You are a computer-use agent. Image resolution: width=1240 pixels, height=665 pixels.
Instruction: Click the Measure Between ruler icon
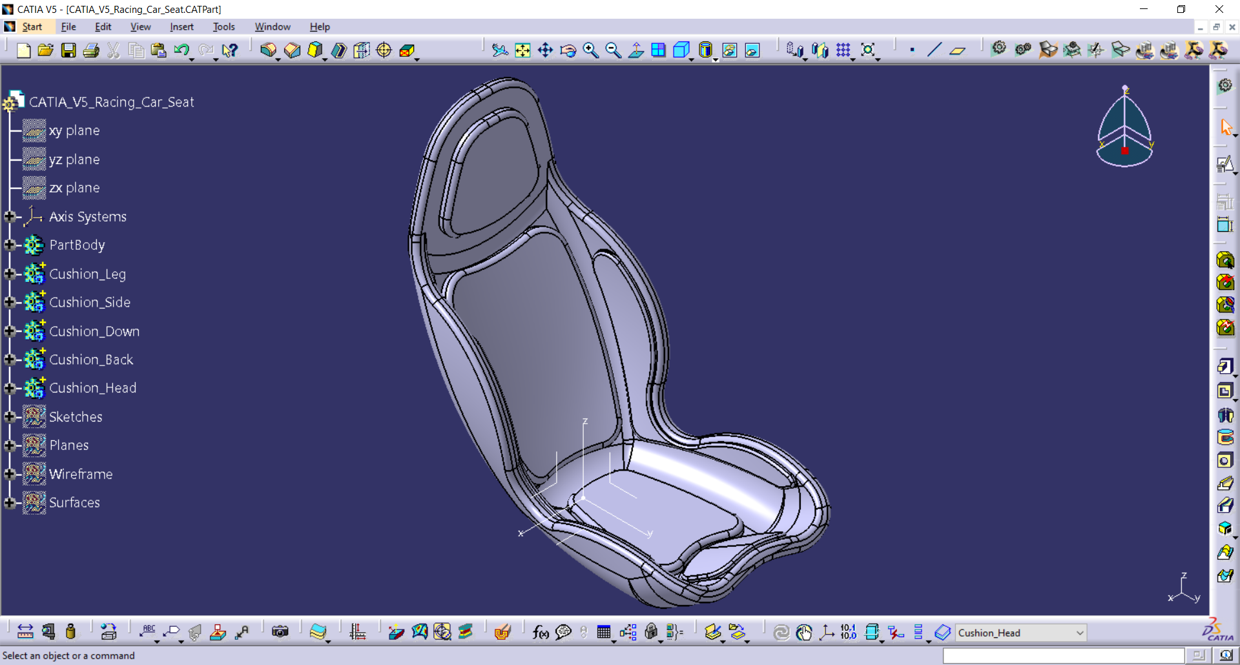[x=25, y=632]
